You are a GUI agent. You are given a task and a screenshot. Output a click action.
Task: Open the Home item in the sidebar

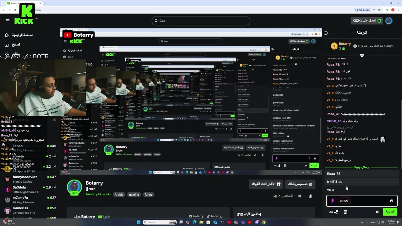tap(19, 35)
